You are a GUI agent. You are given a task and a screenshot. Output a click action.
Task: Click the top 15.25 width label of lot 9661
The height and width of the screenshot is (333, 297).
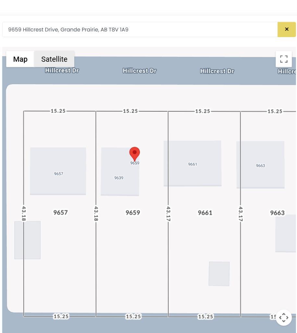coord(203,111)
